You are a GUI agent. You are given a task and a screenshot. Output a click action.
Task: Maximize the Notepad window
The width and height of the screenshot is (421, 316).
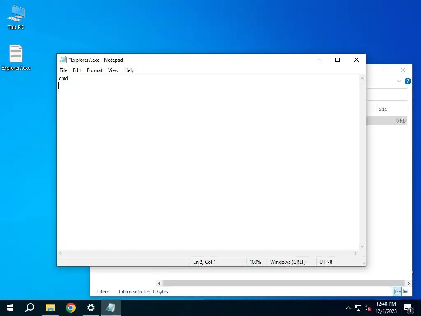(338, 60)
